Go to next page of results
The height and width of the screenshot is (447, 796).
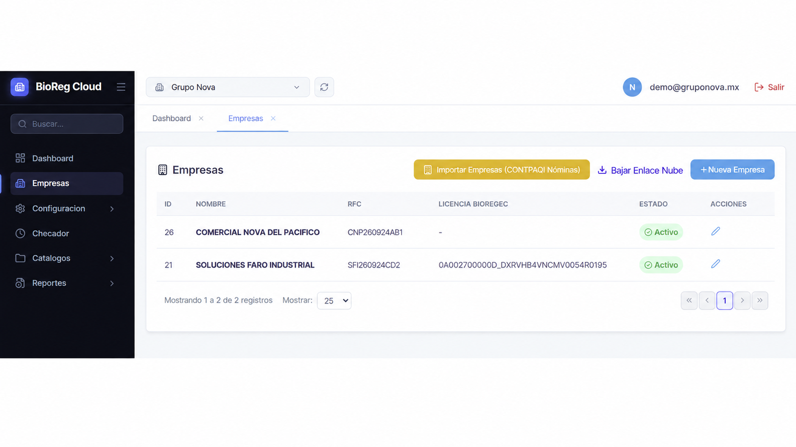[x=742, y=300]
